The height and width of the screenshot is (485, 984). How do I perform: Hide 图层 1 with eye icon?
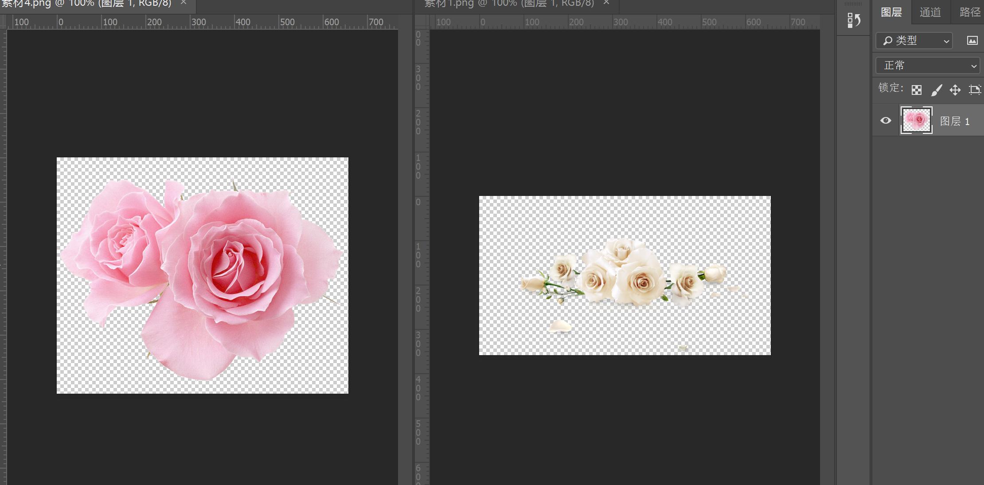(886, 121)
